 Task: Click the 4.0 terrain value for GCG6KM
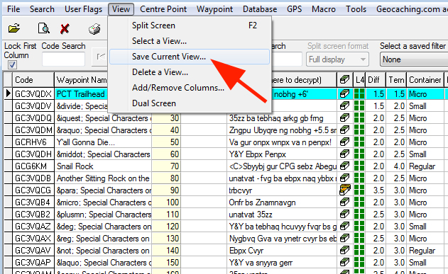(399, 166)
